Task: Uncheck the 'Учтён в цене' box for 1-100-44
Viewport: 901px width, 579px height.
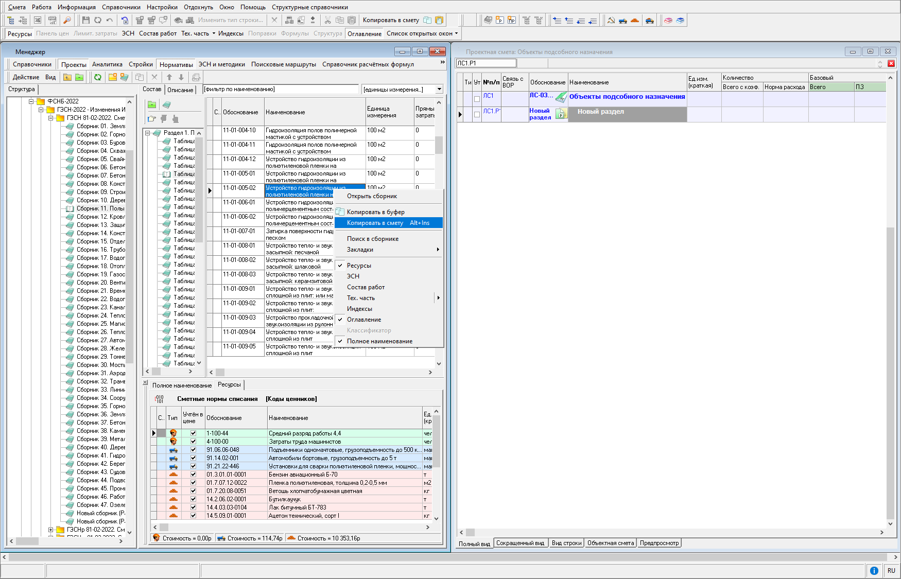Action: 193,433
